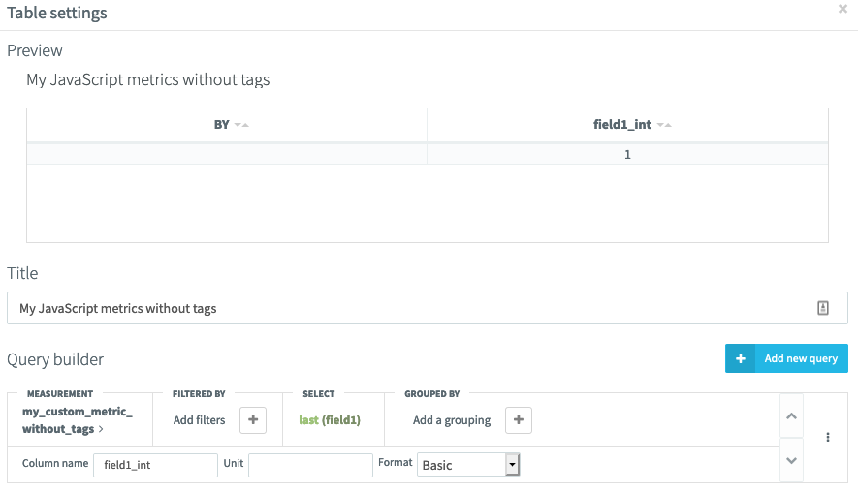Image resolution: width=858 pixels, height=492 pixels.
Task: Click the Add a grouping text
Action: click(x=451, y=420)
